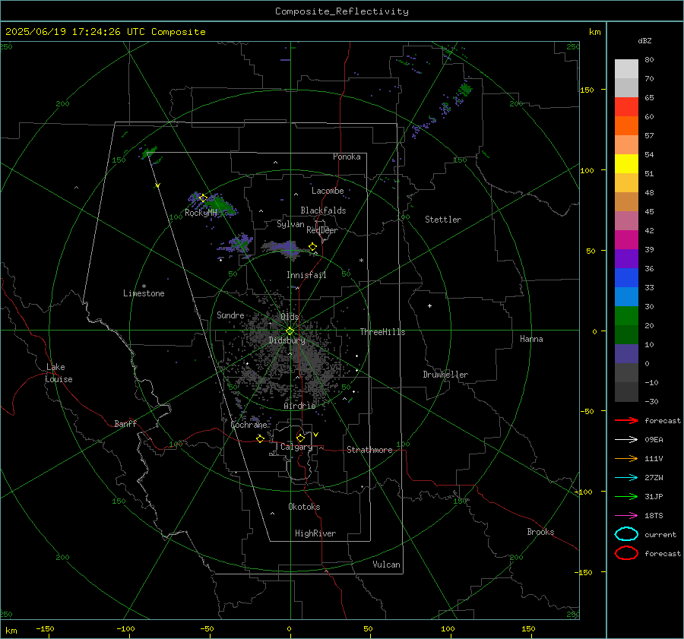
Task: Click the Calgary city label
Action: point(296,447)
